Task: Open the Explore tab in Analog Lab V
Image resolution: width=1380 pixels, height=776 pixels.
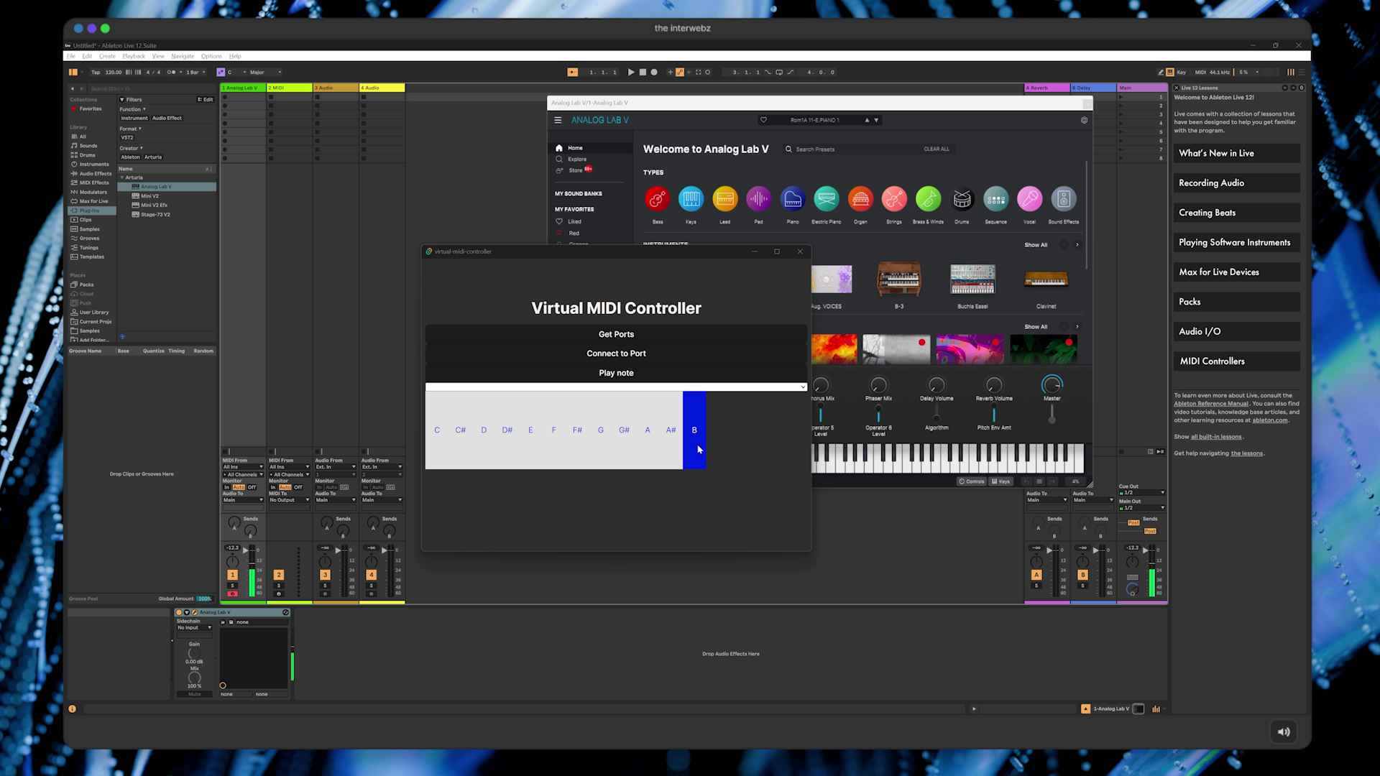Action: coord(577,160)
